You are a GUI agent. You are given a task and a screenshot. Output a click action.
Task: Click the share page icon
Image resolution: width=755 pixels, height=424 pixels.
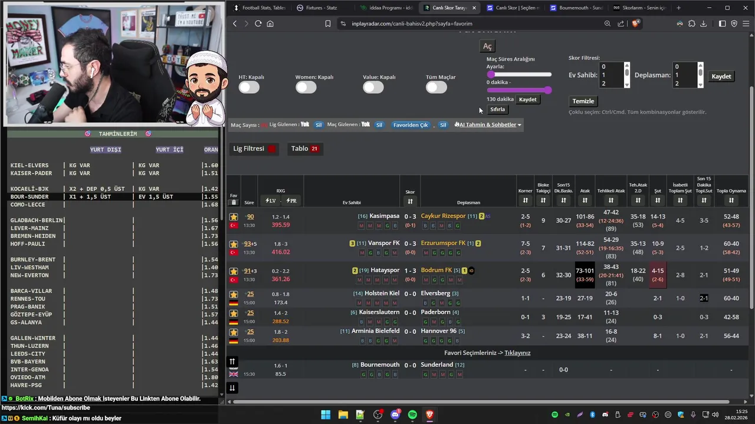(621, 24)
